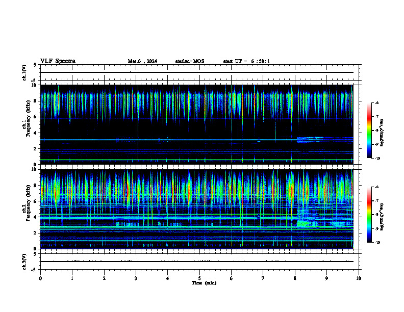Click the "5" tick on ch.1(V) axis
The width and height of the screenshot is (404, 312).
36,65
